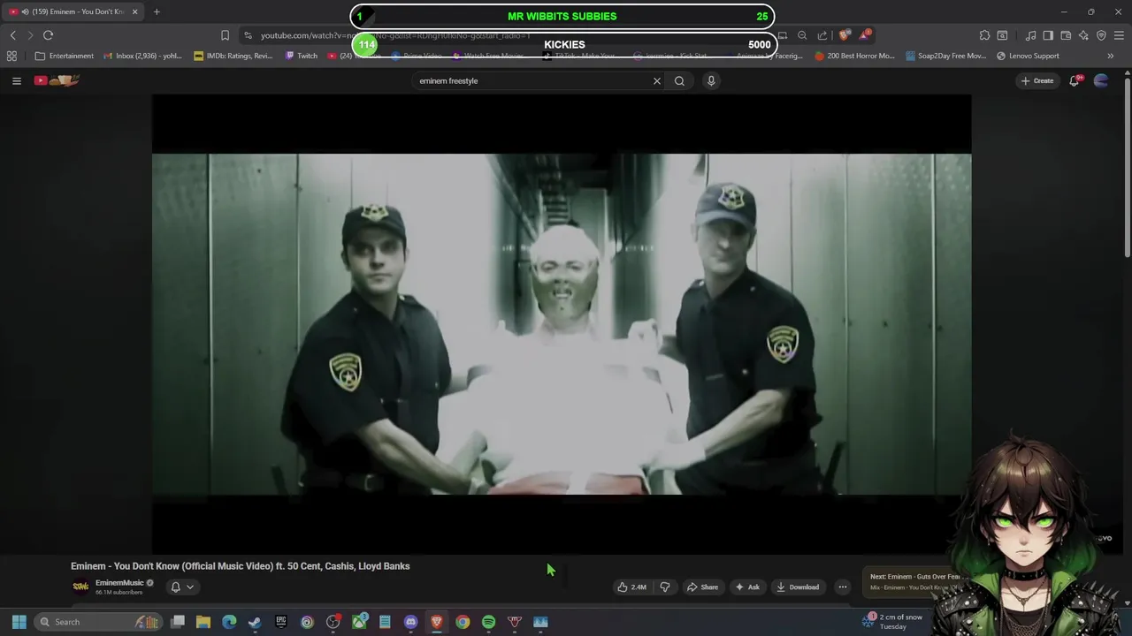
Task: Zoom out with the address bar magnifier
Action: click(x=802, y=35)
